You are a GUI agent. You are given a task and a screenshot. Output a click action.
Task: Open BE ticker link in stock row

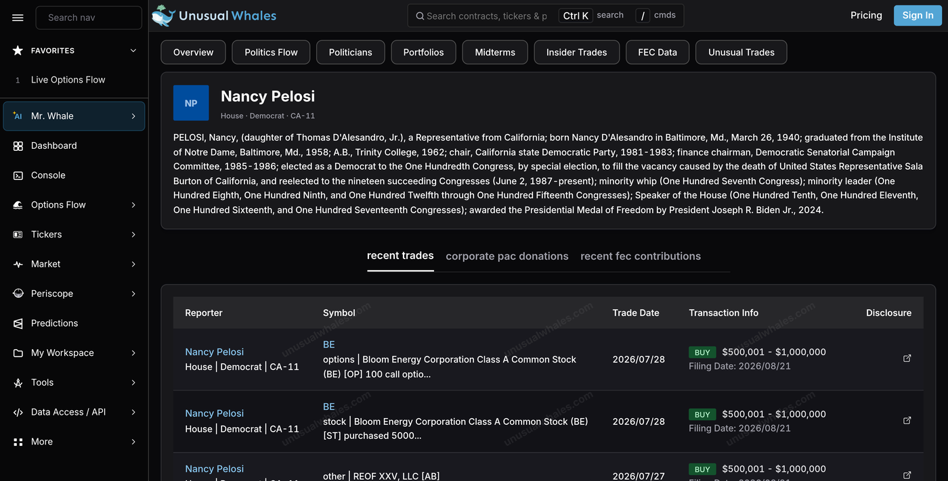point(329,407)
